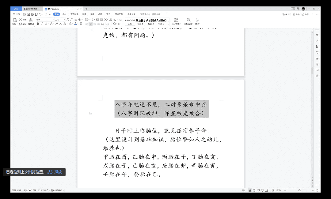Click the 从头播放 link in notification
The height and width of the screenshot is (199, 331).
coord(54,172)
